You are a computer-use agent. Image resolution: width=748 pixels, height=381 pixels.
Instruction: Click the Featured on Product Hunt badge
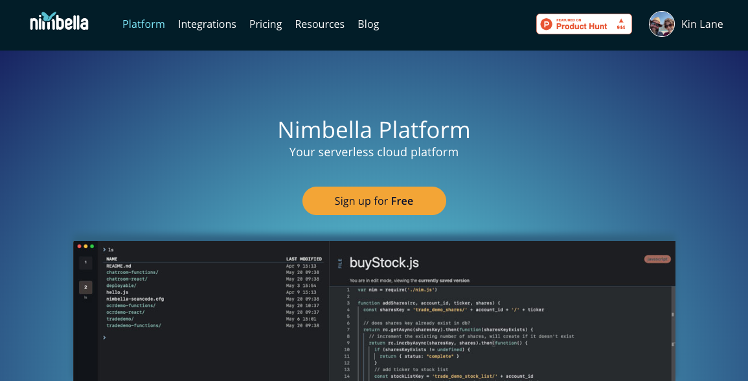[584, 24]
